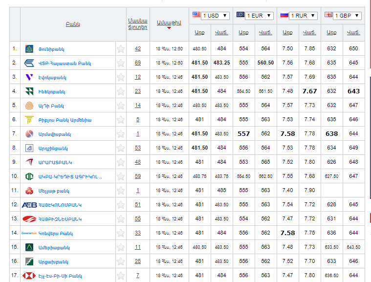Sort by EUR sell rate header
This screenshot has height=282, width=371.
265,33
